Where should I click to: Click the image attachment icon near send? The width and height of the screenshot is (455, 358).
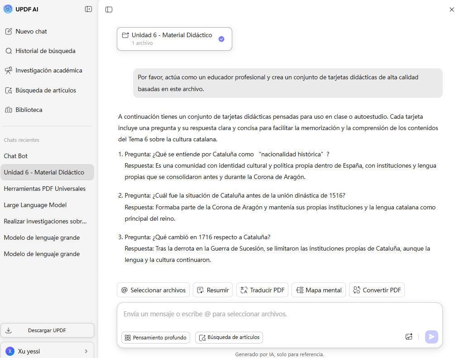click(x=409, y=337)
